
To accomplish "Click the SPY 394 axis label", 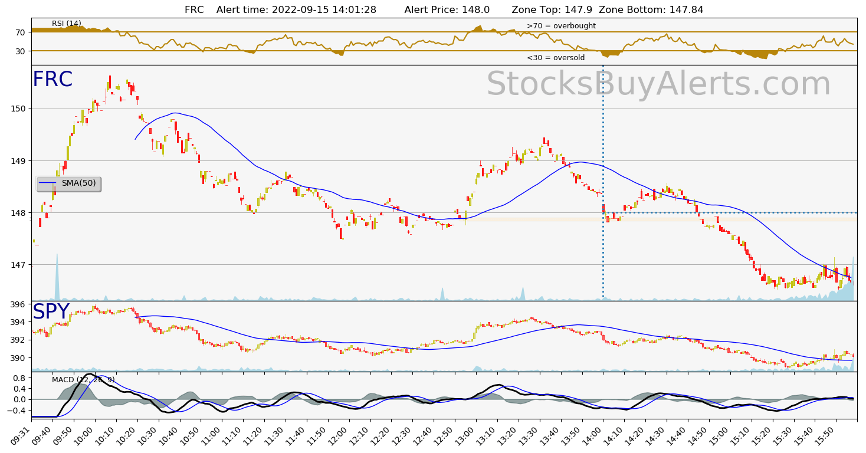I will tap(18, 322).
